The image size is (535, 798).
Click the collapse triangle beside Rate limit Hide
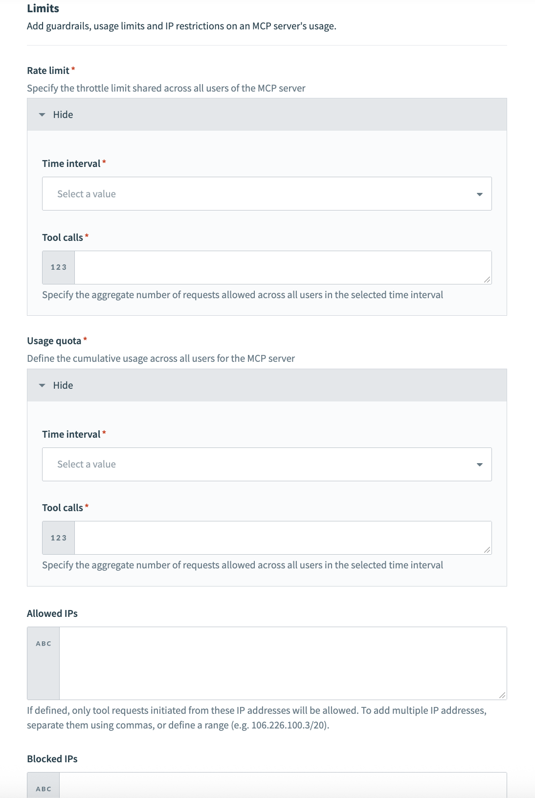[x=42, y=115]
